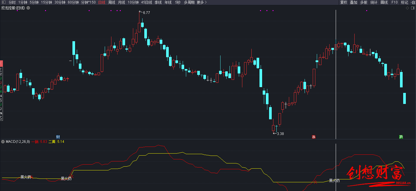The width and height of the screenshot is (416, 191).
Task: Select the 分钟*150 period
Action: (88, 2)
